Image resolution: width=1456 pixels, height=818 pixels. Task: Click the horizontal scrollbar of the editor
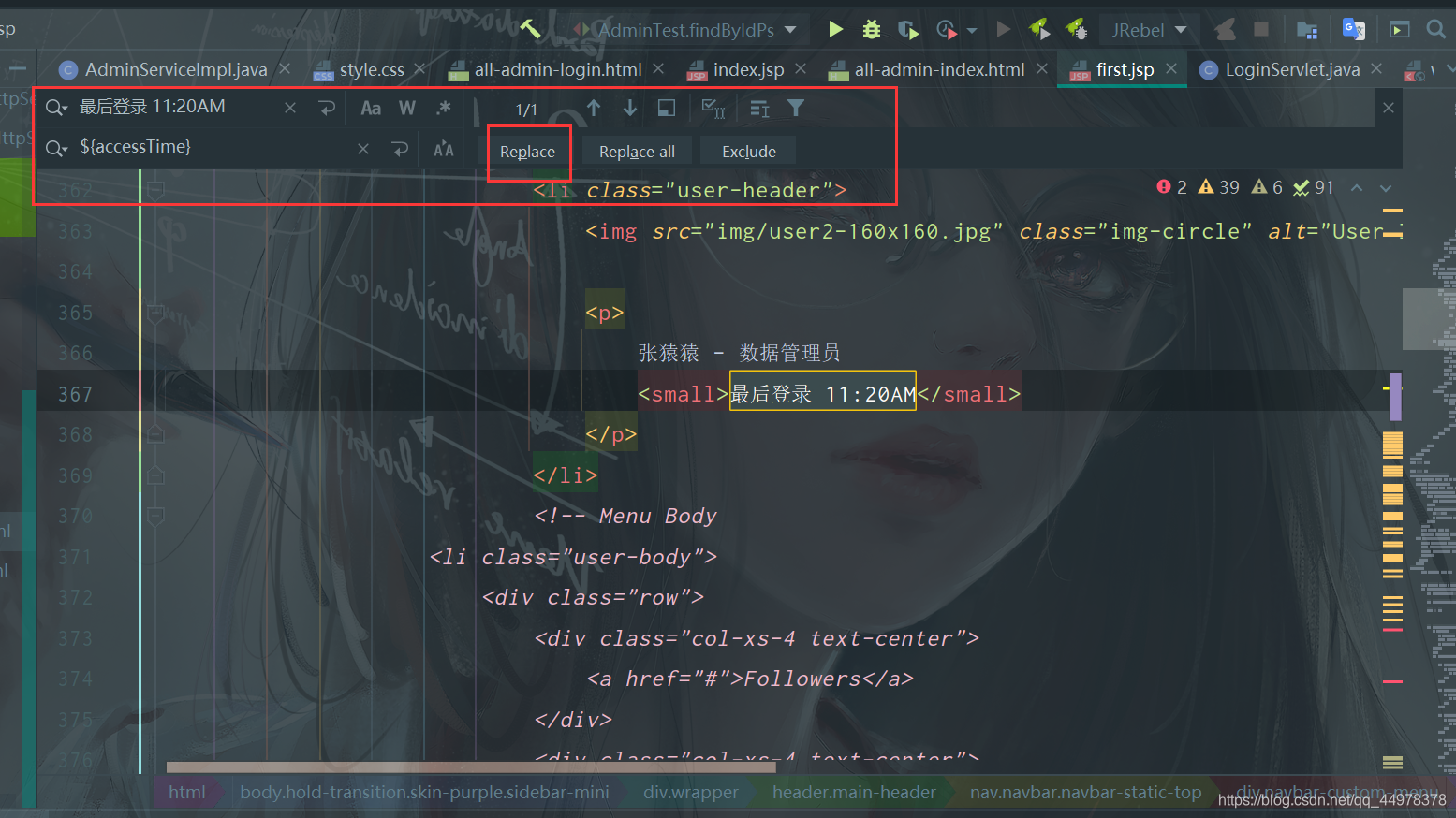coord(471,767)
